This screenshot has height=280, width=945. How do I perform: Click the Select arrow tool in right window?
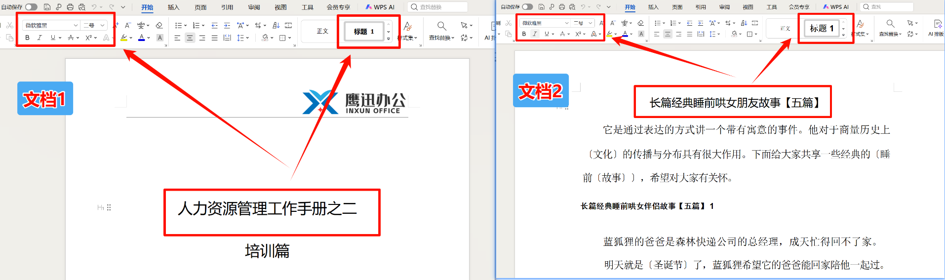910,23
